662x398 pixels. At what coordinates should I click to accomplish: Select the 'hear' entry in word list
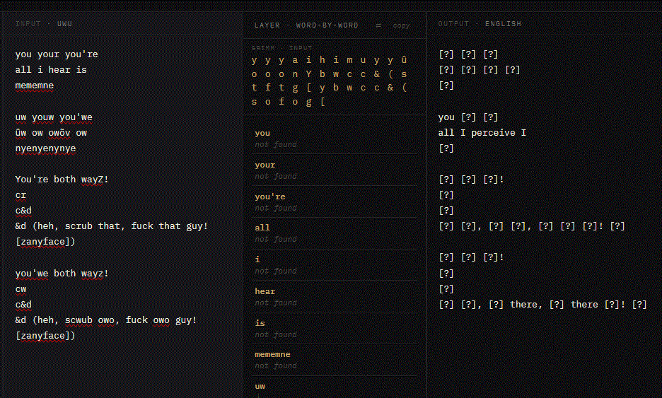pyautogui.click(x=265, y=291)
